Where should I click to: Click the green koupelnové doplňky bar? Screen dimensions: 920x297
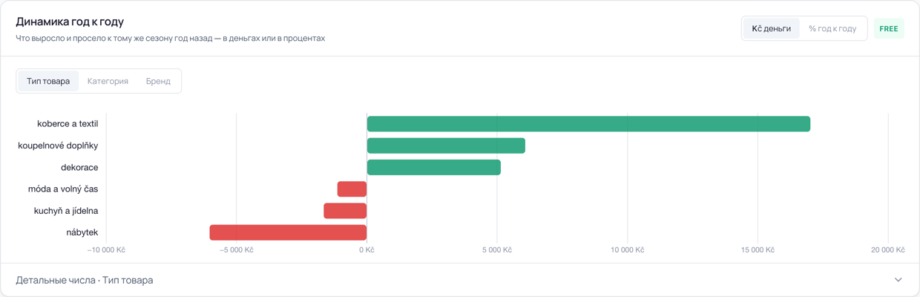(x=446, y=146)
